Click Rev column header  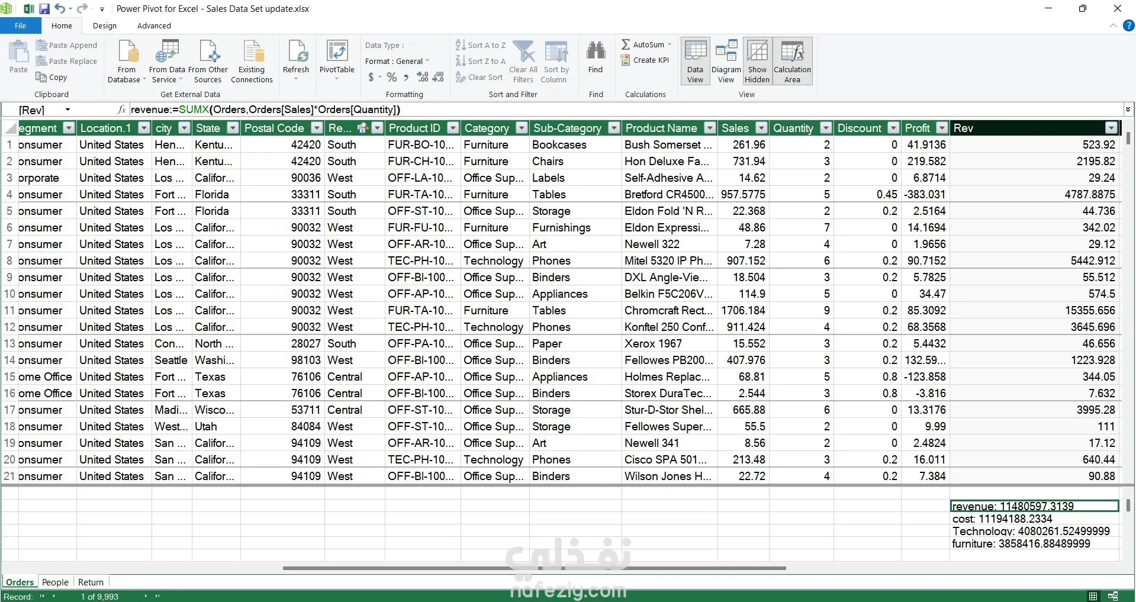(1028, 128)
